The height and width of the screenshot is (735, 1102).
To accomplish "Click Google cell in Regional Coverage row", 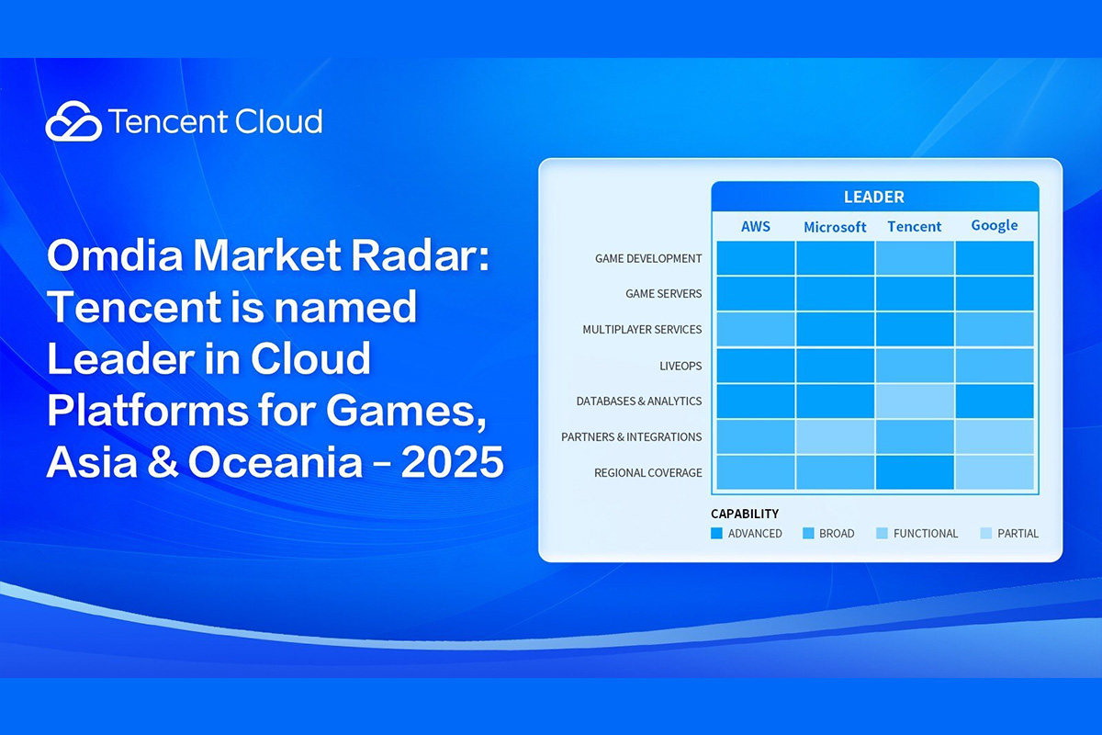I will click(995, 473).
